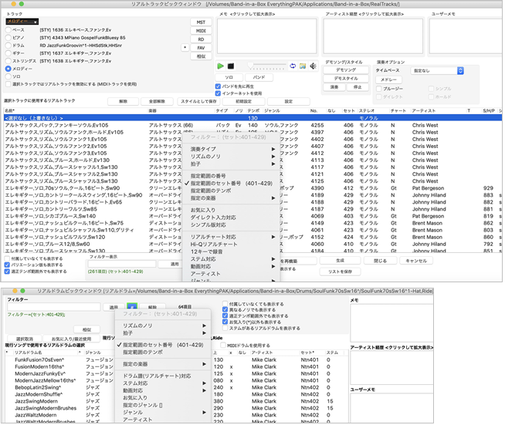
Task: Toggle the バンドを先に再生 checkbox
Action: 218,86
